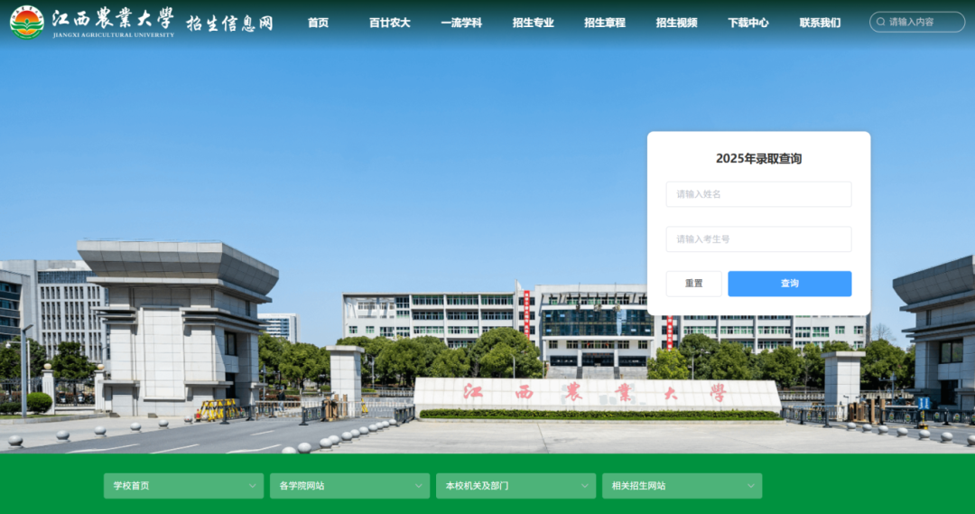Open the 相关招生网站 dropdown
Screen dimensions: 975x514
(x=682, y=486)
